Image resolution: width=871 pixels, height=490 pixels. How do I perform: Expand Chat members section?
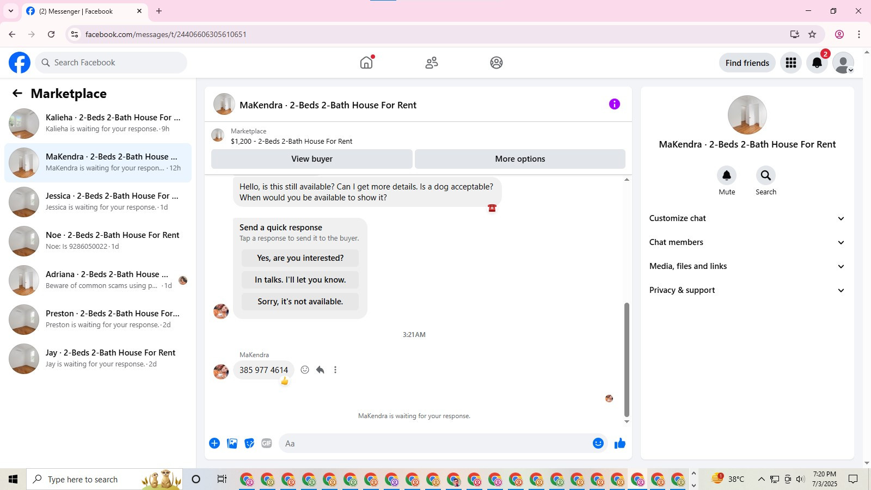pos(747,242)
